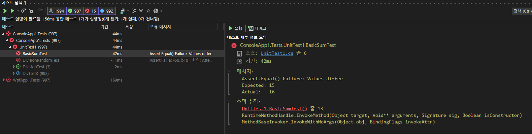Open the UnitTest1.cs source link
The width and height of the screenshot is (532, 134).
[277, 53]
